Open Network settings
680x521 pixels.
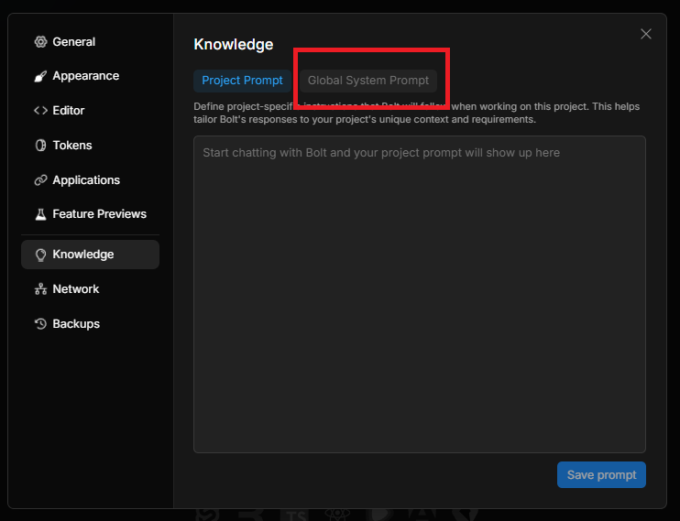(90, 289)
